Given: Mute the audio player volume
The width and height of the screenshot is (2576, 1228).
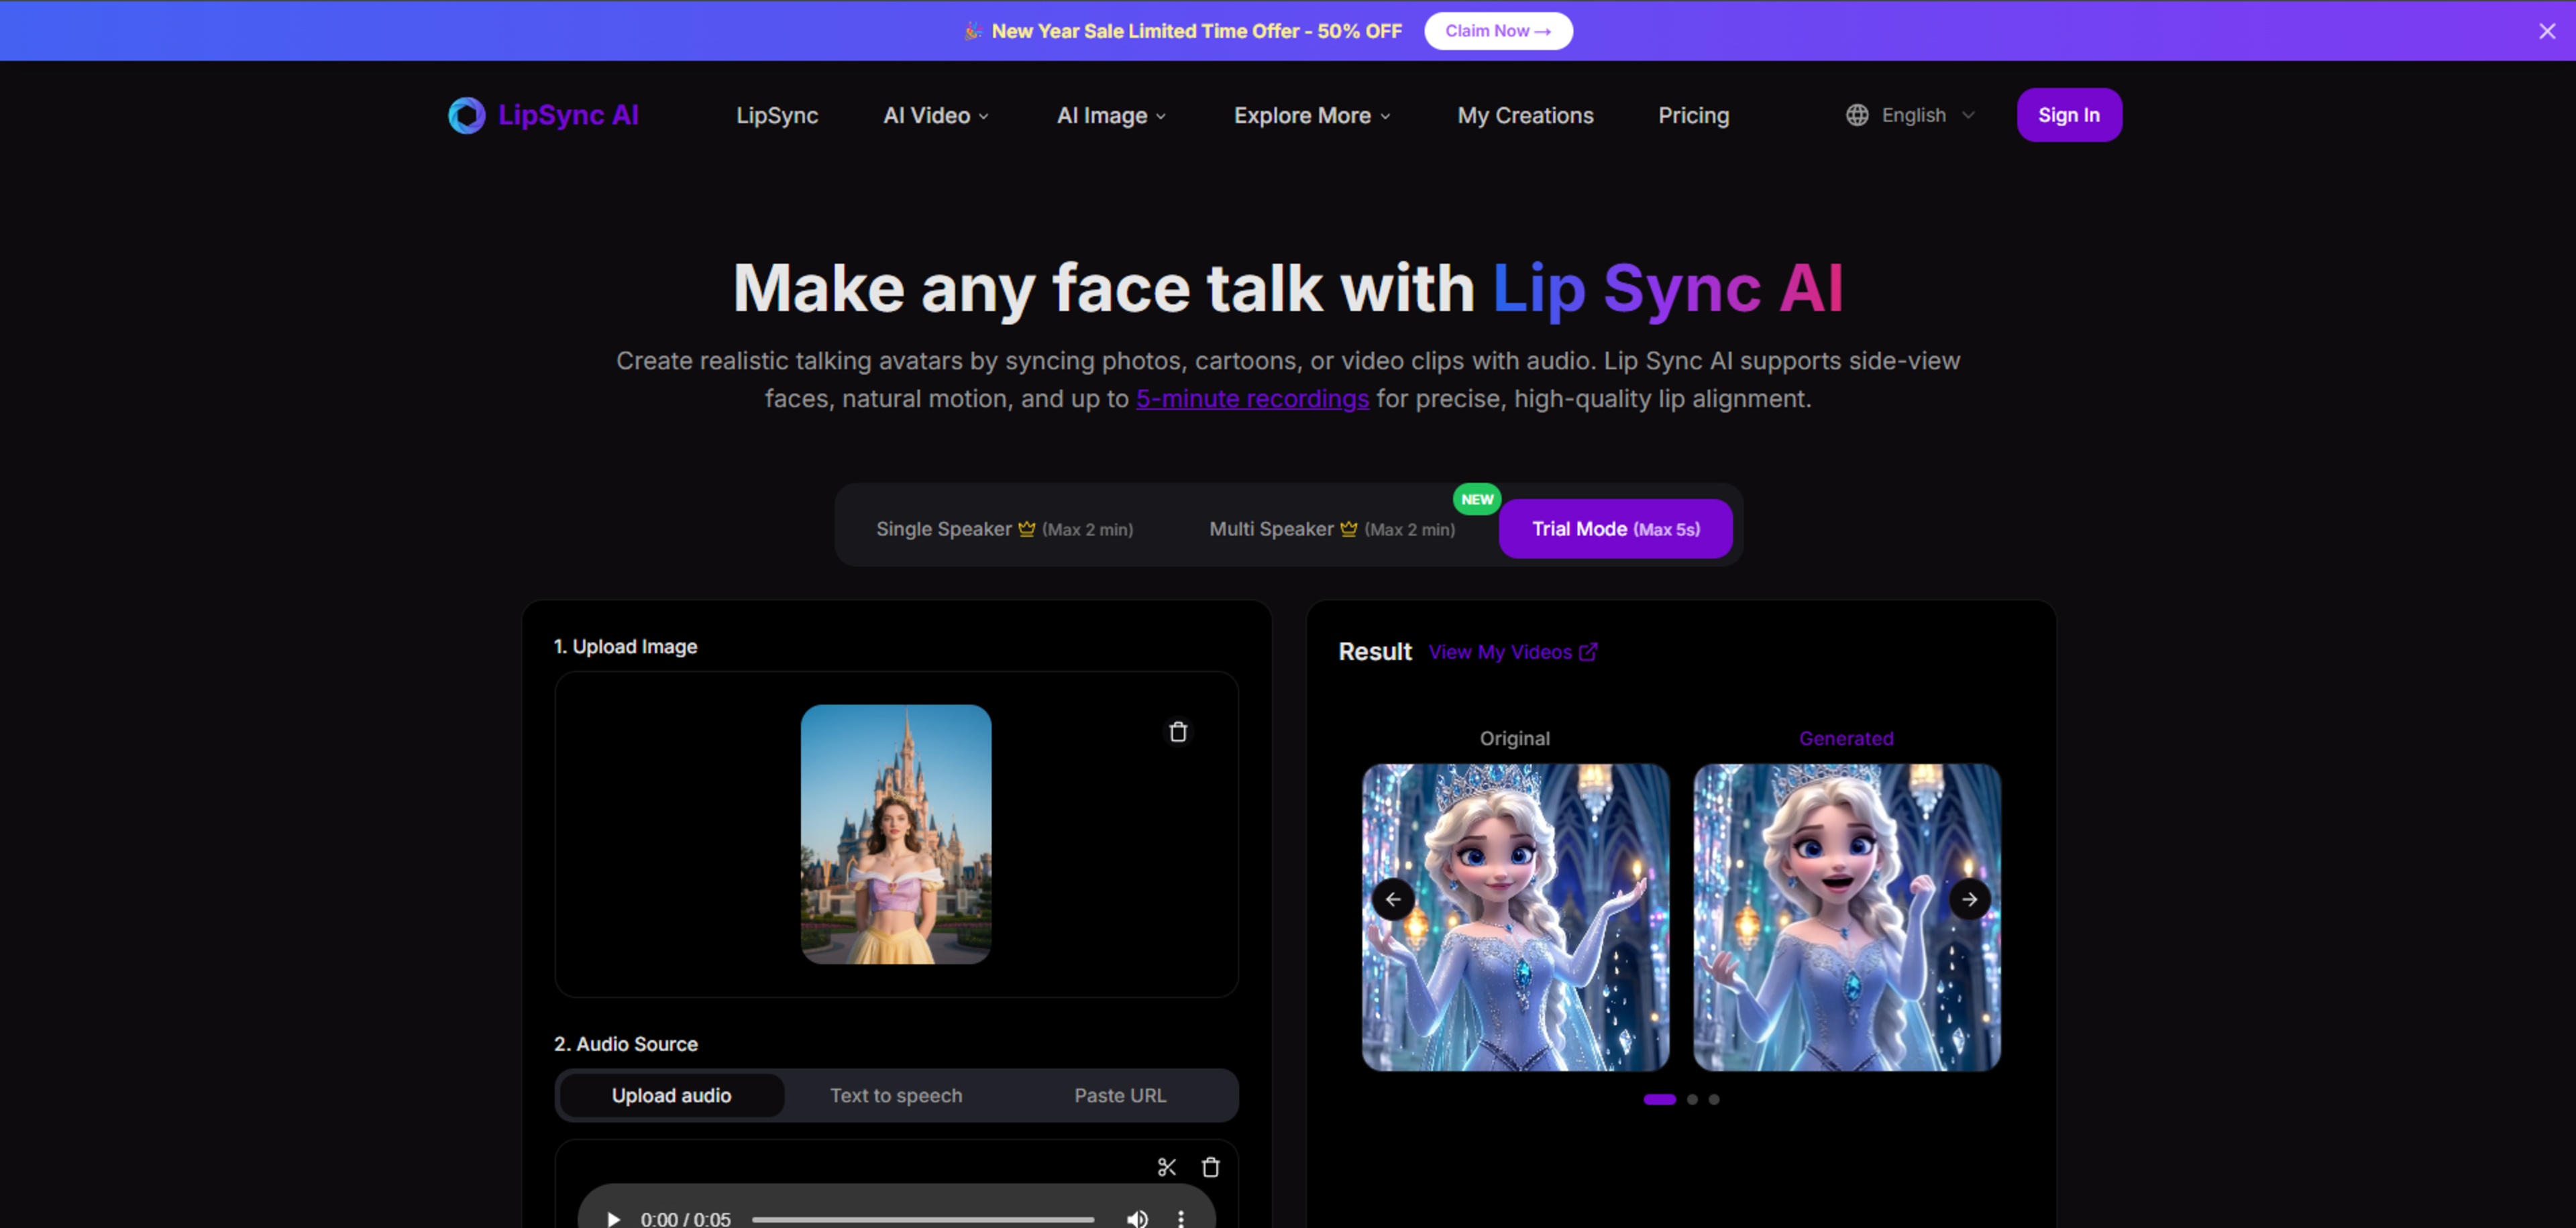Looking at the screenshot, I should (x=1137, y=1219).
